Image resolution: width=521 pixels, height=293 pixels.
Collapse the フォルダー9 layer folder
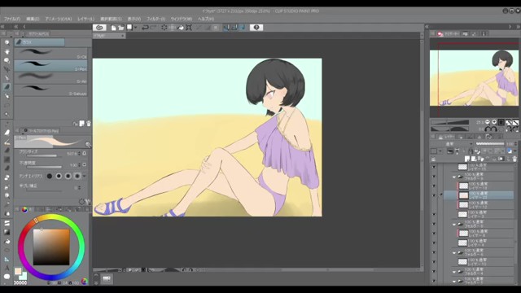click(454, 177)
